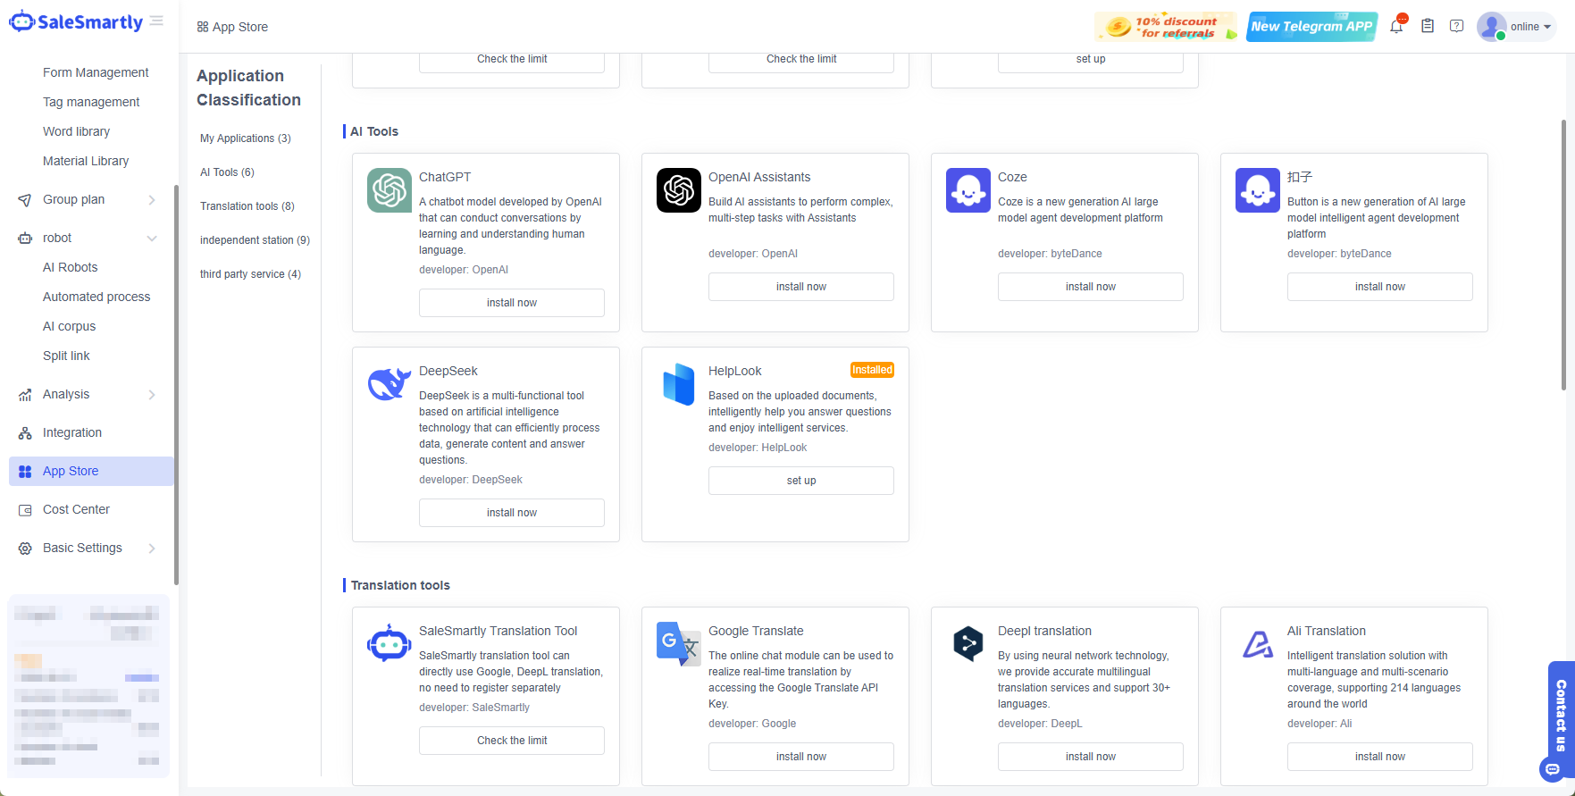Screen dimensions: 1575x796
Task: Click the Google Translate icon
Action: pyautogui.click(x=679, y=644)
